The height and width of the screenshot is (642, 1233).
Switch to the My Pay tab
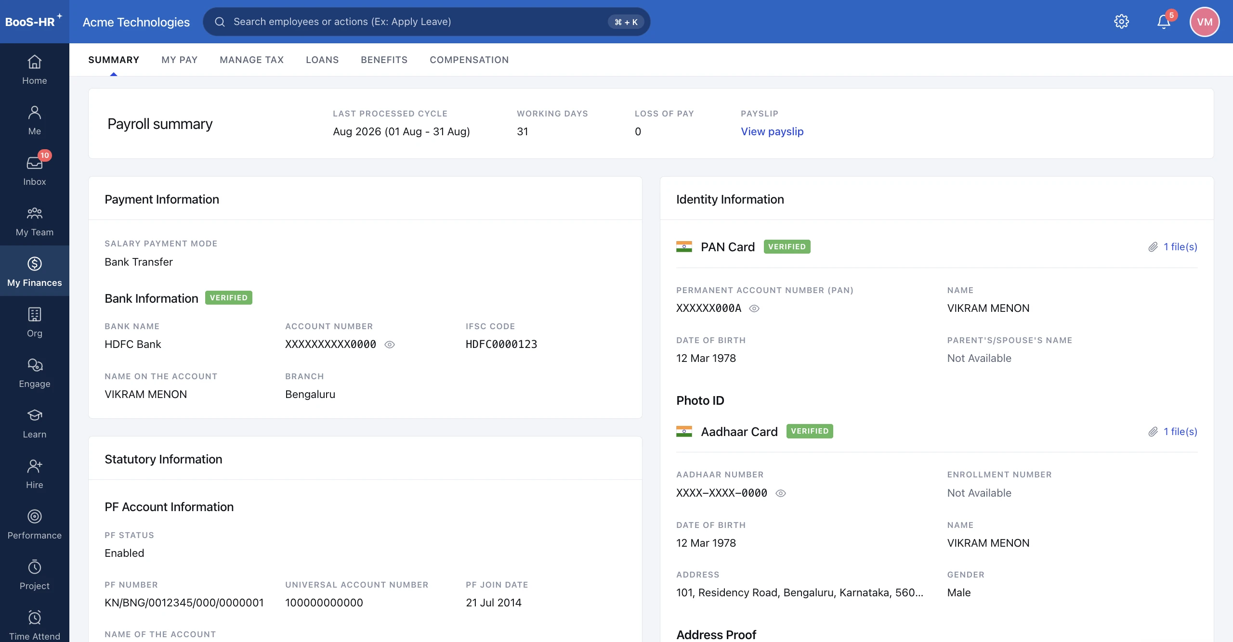coord(180,60)
